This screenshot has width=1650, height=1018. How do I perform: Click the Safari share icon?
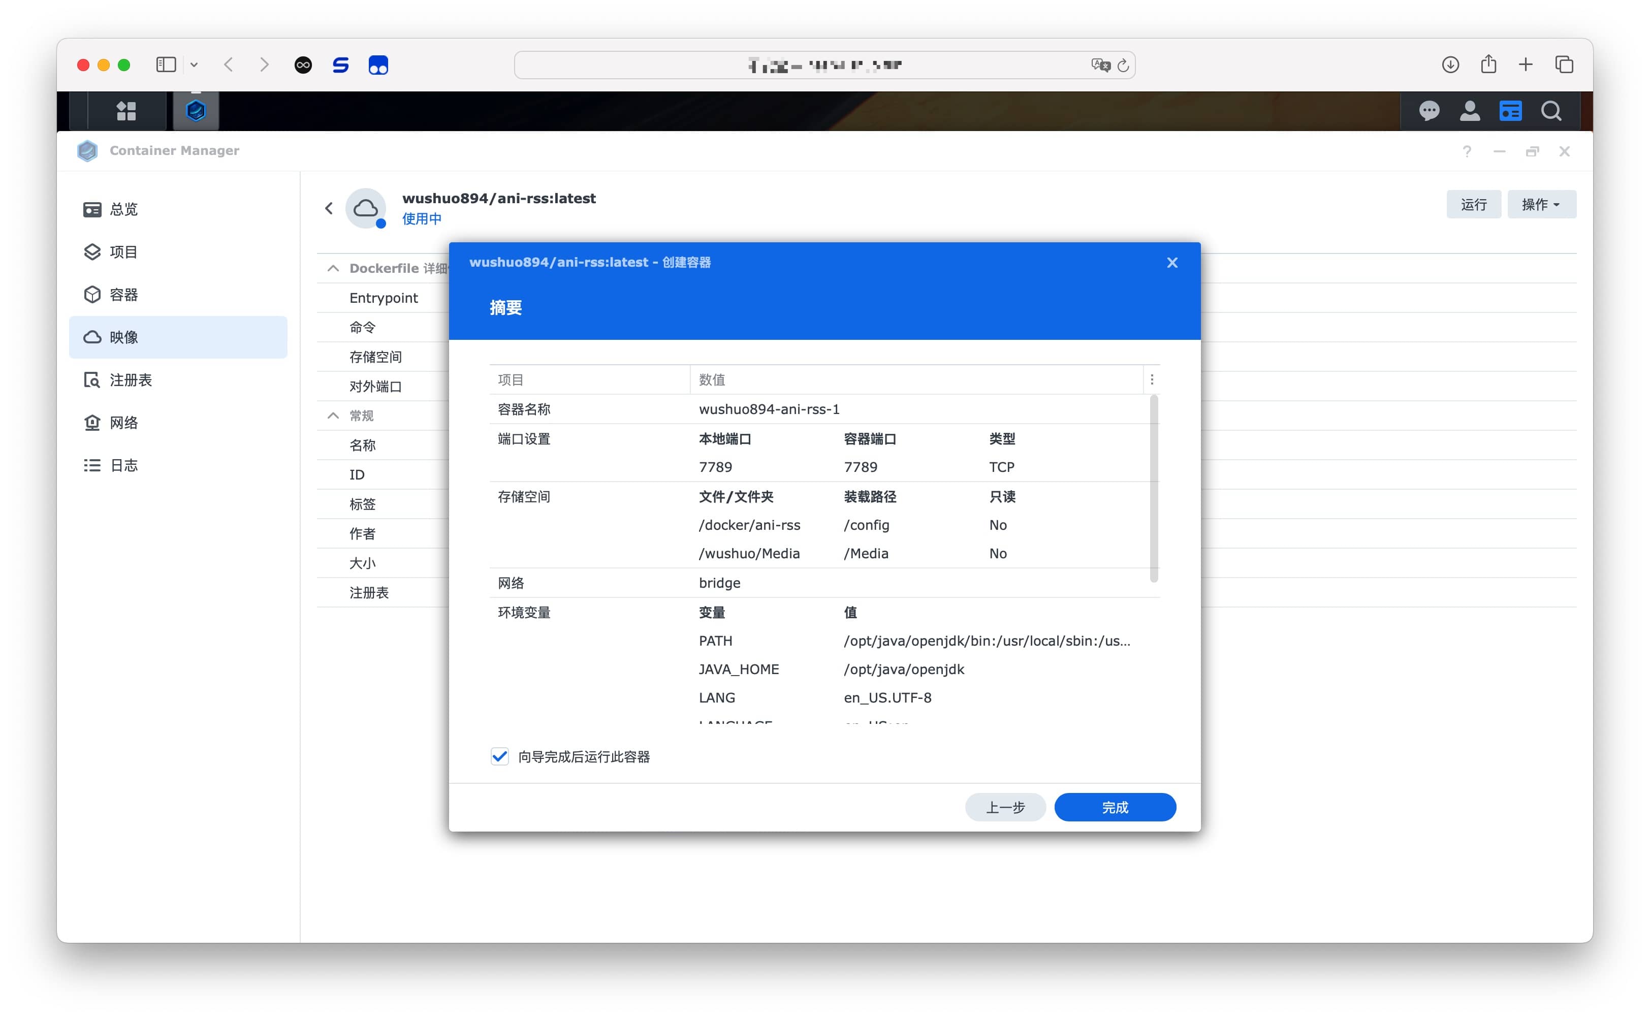(1488, 65)
